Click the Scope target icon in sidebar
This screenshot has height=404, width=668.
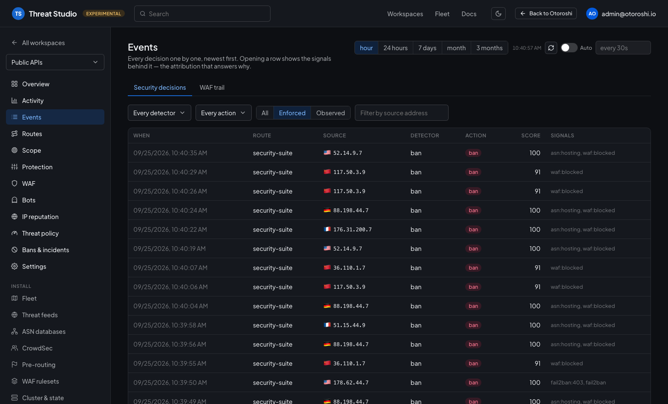(x=14, y=150)
